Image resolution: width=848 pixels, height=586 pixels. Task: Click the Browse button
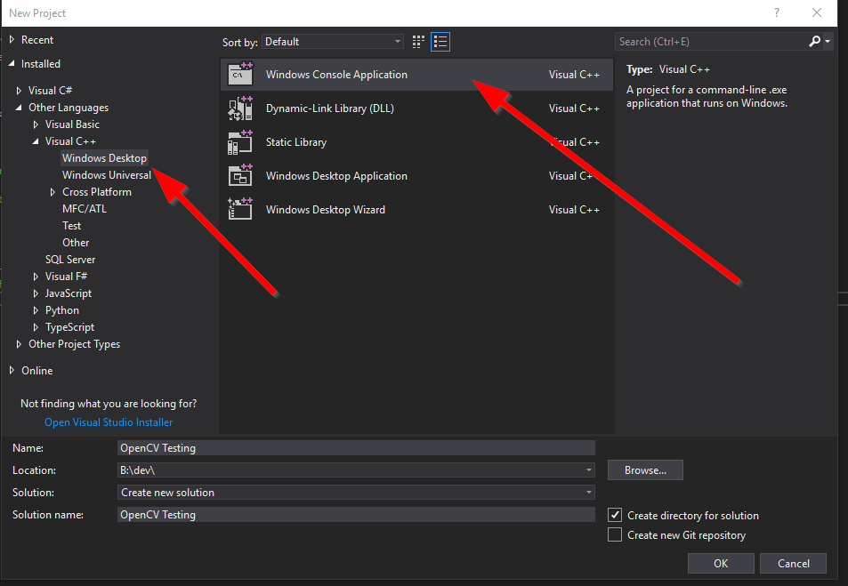[645, 470]
